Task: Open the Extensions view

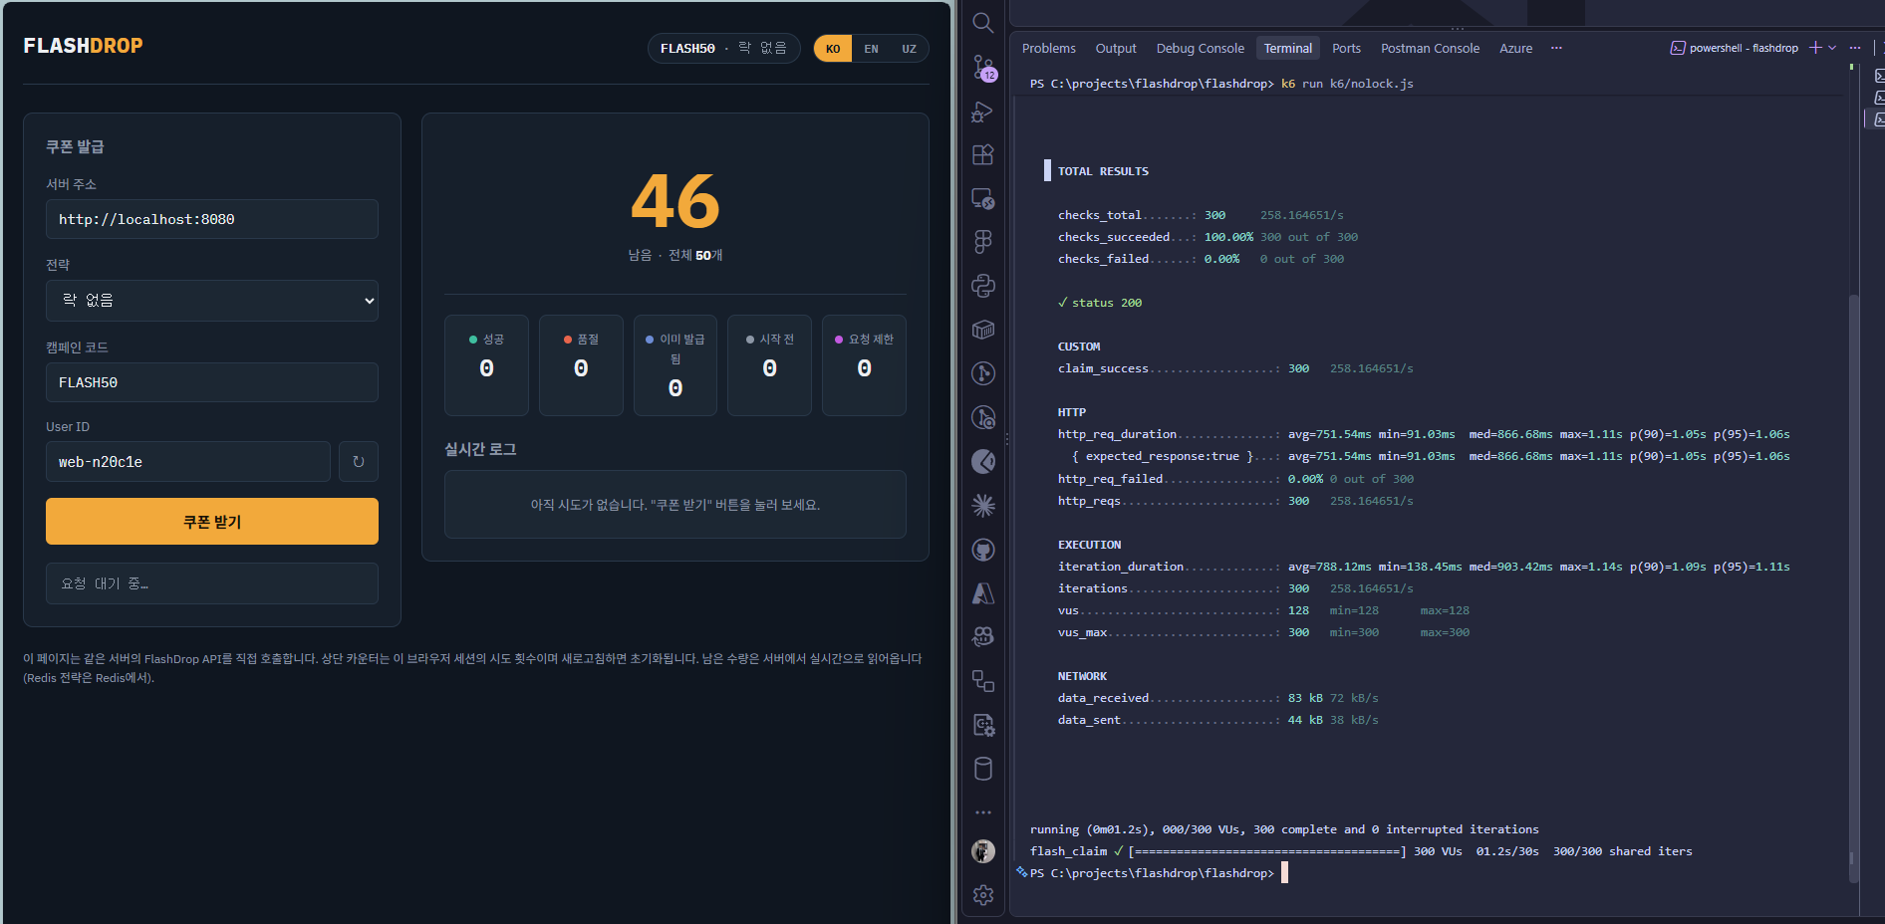Action: [x=983, y=154]
